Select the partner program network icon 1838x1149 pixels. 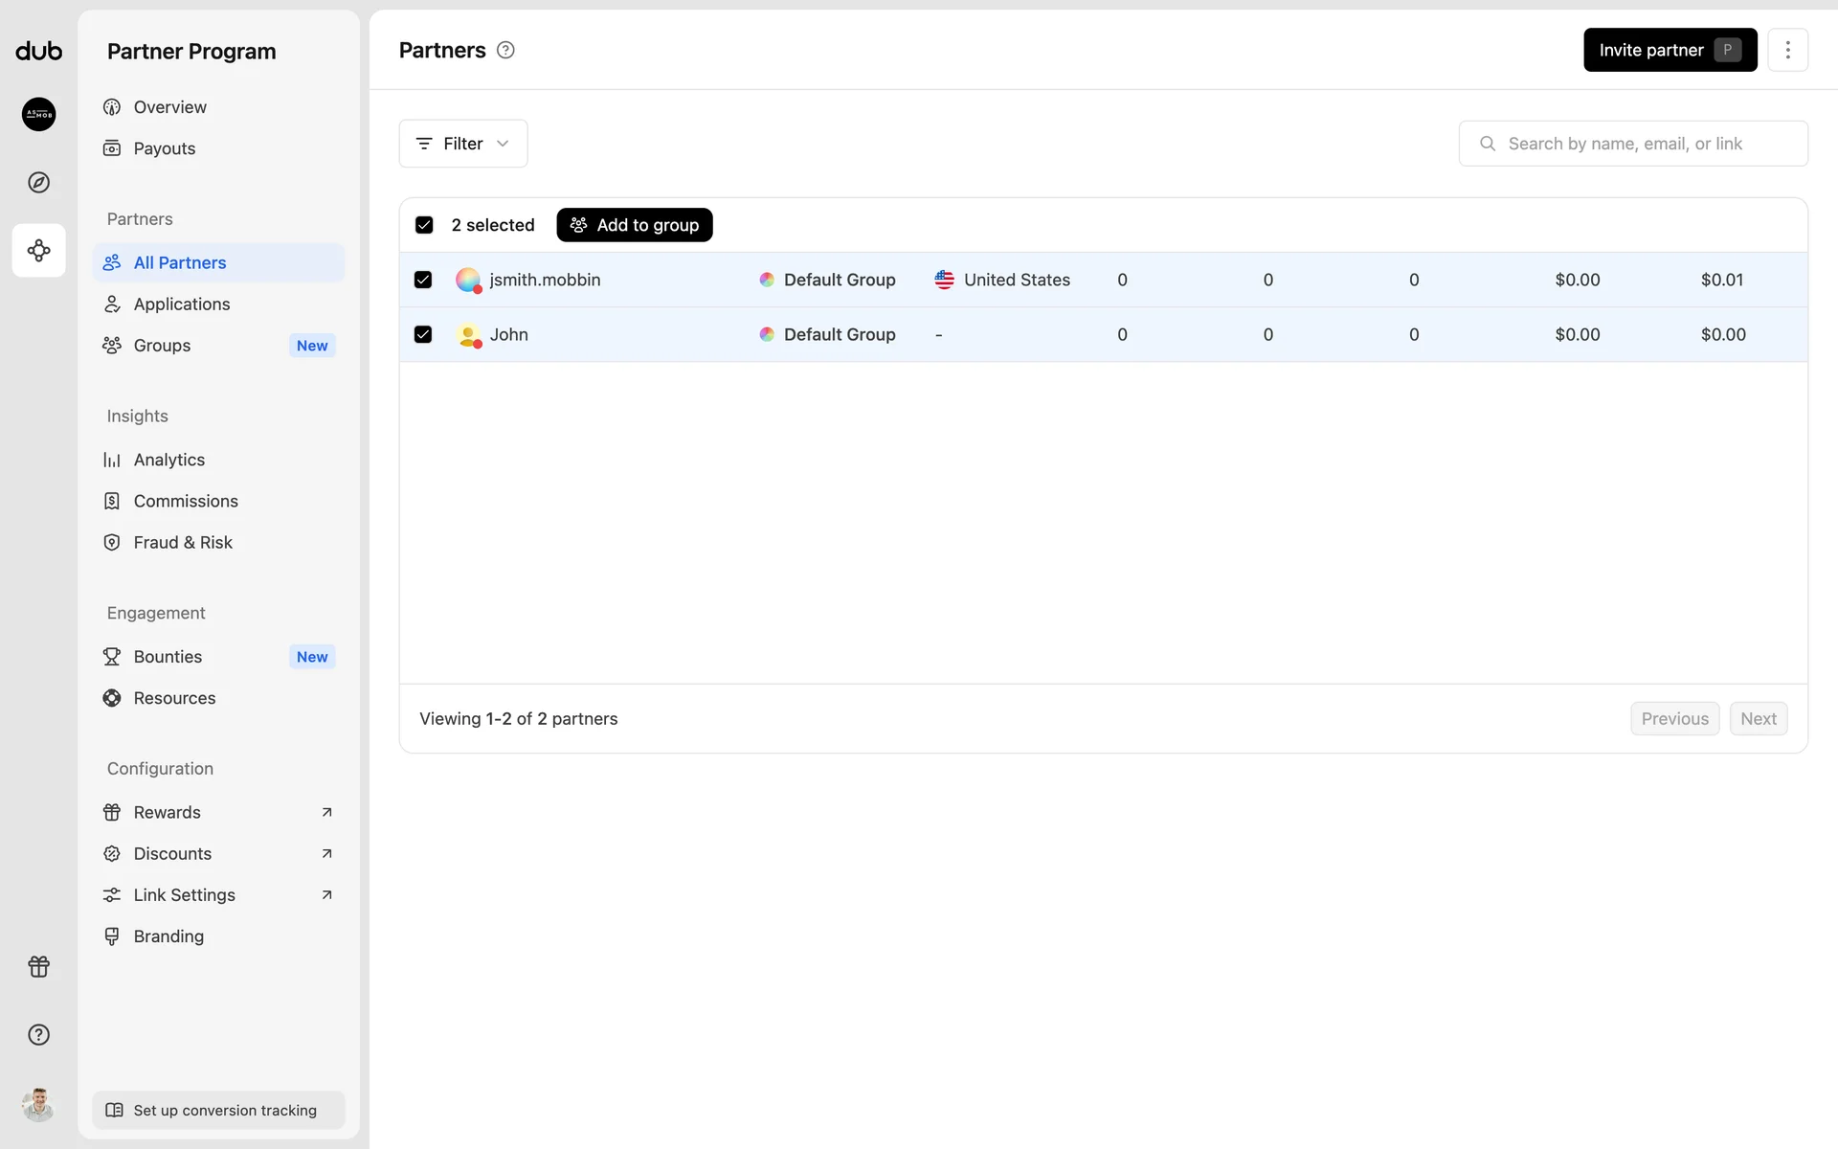38,251
